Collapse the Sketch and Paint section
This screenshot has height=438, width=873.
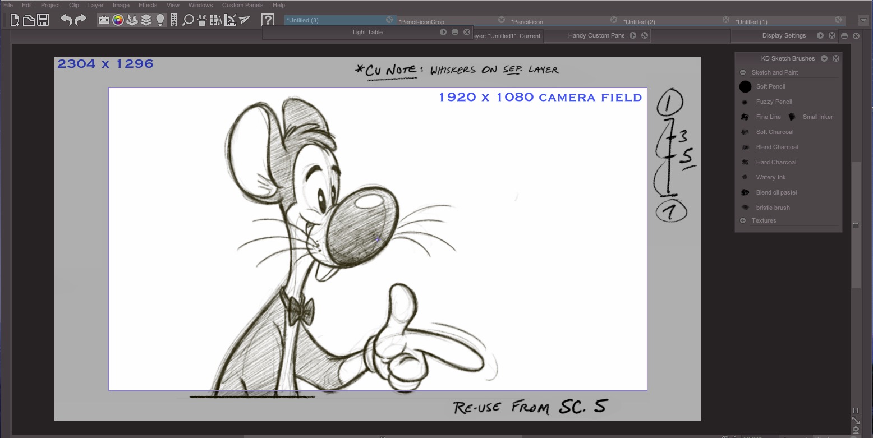[x=743, y=72]
